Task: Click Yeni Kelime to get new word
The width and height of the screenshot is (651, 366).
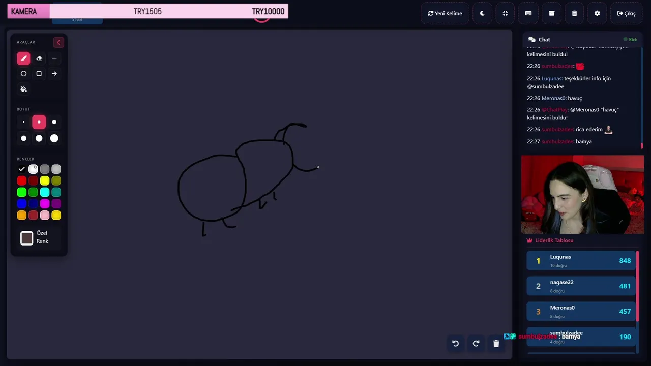Action: coord(445,13)
